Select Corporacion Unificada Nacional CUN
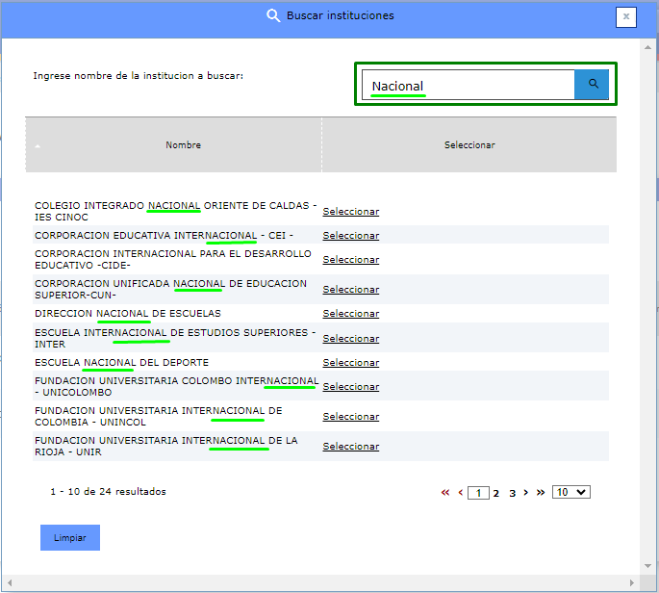The width and height of the screenshot is (659, 593). (350, 290)
